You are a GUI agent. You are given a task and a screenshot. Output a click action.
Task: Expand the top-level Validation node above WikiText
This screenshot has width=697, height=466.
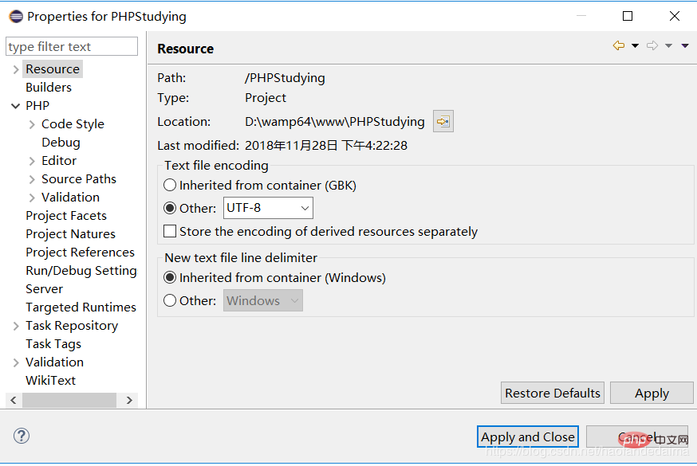pos(16,362)
